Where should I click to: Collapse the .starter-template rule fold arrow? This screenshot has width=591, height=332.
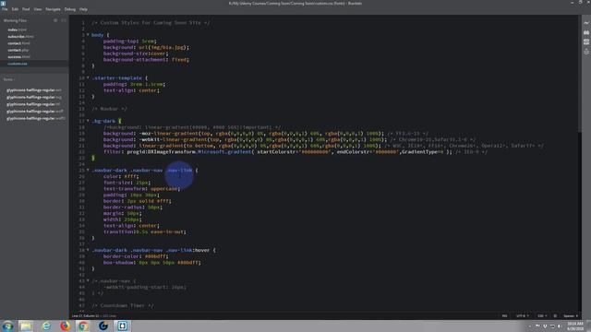[88, 77]
